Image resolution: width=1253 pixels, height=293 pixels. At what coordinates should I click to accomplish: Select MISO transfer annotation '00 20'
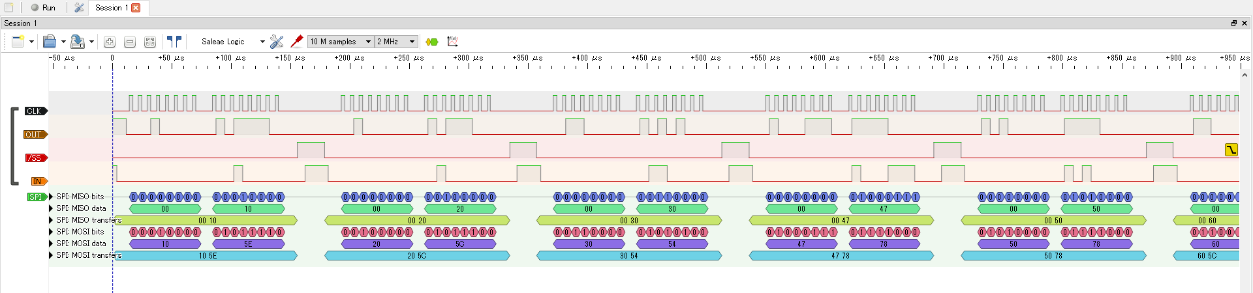417,221
